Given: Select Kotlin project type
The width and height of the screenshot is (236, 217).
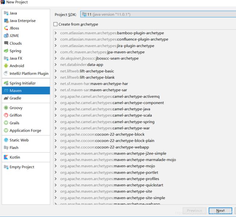Looking at the screenshot, I should (26, 157).
